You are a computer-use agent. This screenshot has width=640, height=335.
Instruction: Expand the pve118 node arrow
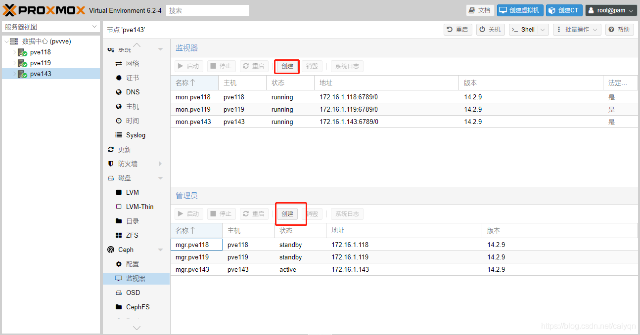14,52
